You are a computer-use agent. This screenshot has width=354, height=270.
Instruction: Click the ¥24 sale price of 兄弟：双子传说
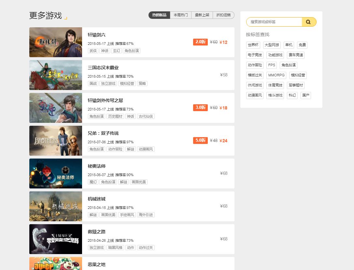[223, 141]
